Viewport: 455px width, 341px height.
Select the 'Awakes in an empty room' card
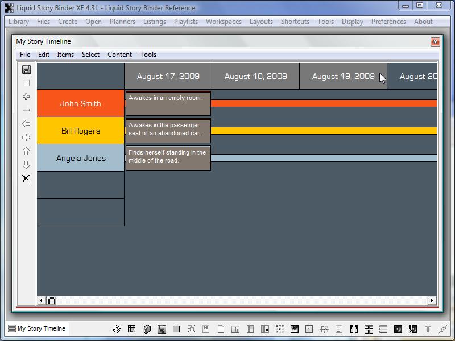168,103
